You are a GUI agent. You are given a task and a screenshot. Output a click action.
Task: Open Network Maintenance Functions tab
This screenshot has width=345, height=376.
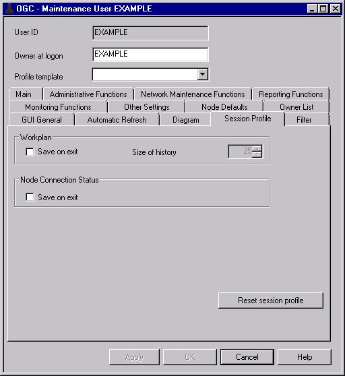(x=193, y=94)
